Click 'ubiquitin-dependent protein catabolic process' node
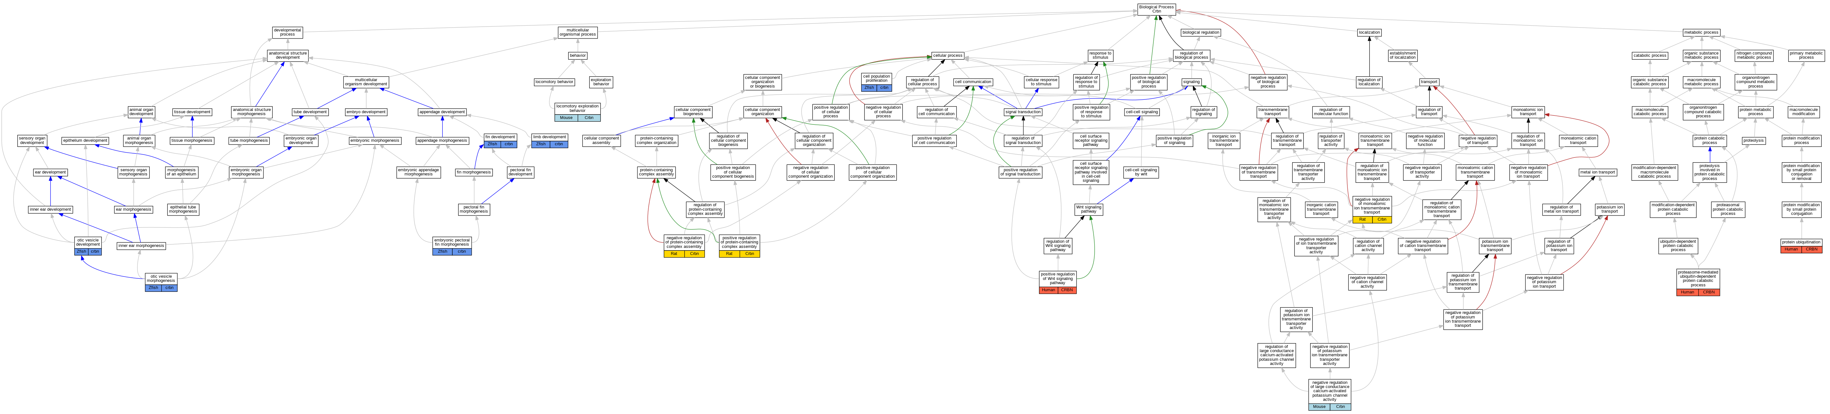Screen dimensions: 1830x414 (1678, 246)
